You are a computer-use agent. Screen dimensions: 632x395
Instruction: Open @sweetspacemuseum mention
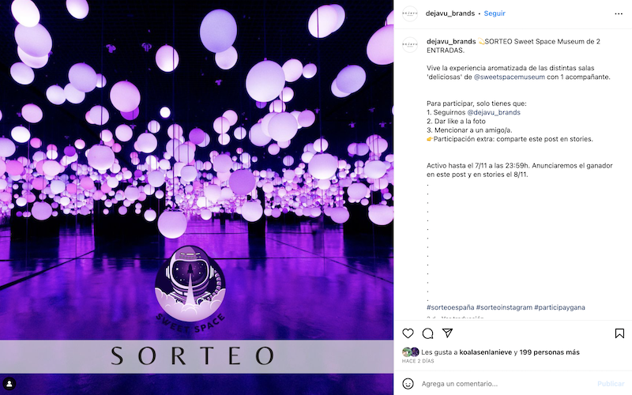coord(509,77)
